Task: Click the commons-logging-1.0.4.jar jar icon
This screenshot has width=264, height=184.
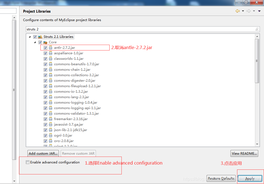Action: tap(51, 103)
